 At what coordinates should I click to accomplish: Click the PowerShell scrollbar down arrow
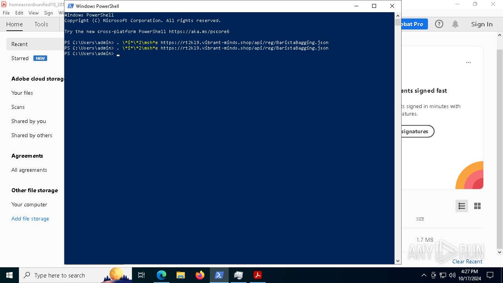tap(398, 261)
